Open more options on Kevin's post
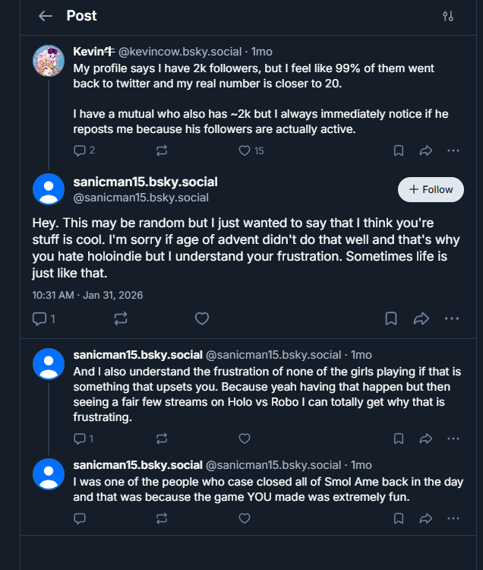This screenshot has height=570, width=483. (453, 150)
